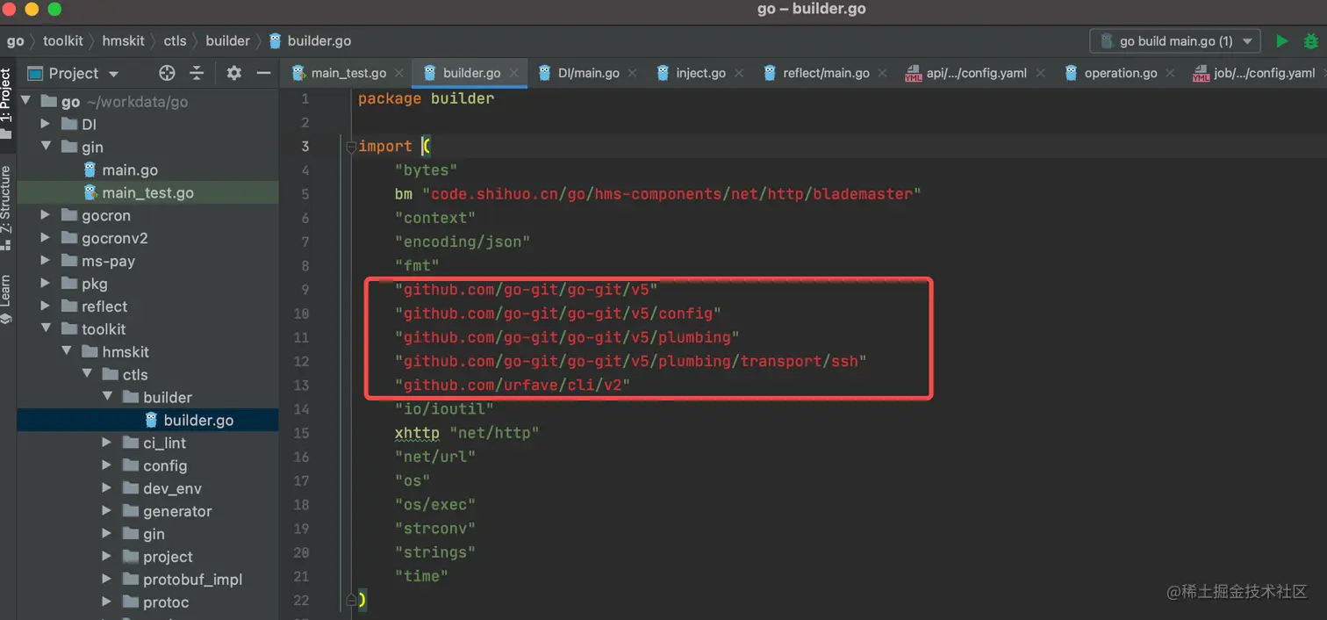
Task: Expand the ms-pay folder
Action: 46,261
